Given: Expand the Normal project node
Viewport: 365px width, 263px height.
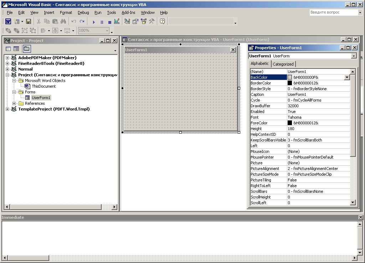Looking at the screenshot, I should [x=7, y=69].
